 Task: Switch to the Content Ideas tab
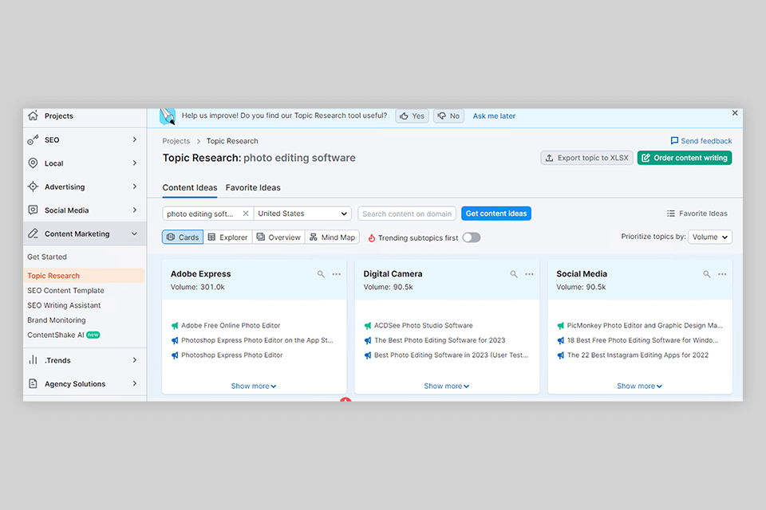pyautogui.click(x=190, y=187)
